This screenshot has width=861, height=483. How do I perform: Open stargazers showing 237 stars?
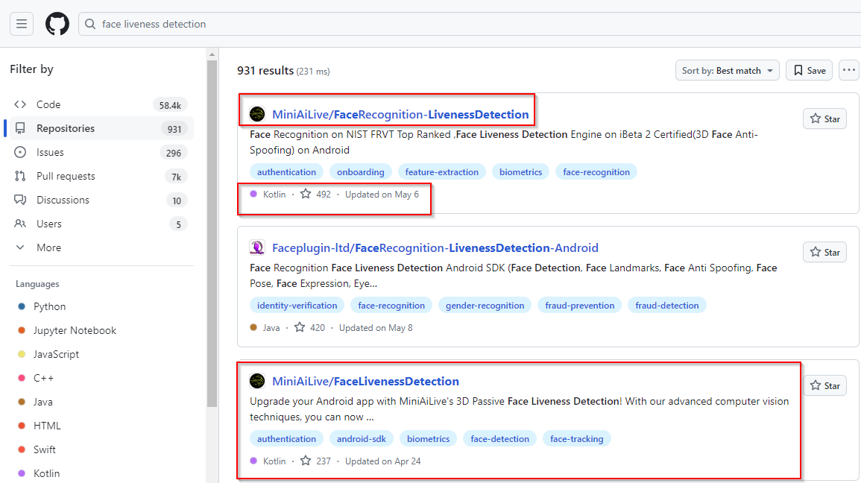(x=316, y=461)
